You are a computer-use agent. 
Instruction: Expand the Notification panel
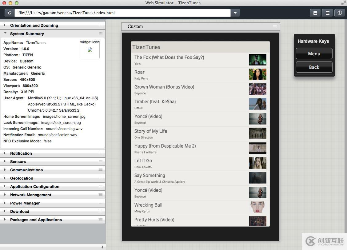(x=52, y=153)
